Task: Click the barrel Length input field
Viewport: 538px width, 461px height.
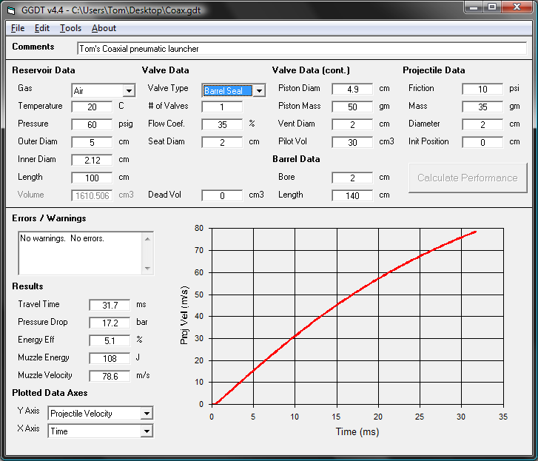Action: coord(352,195)
